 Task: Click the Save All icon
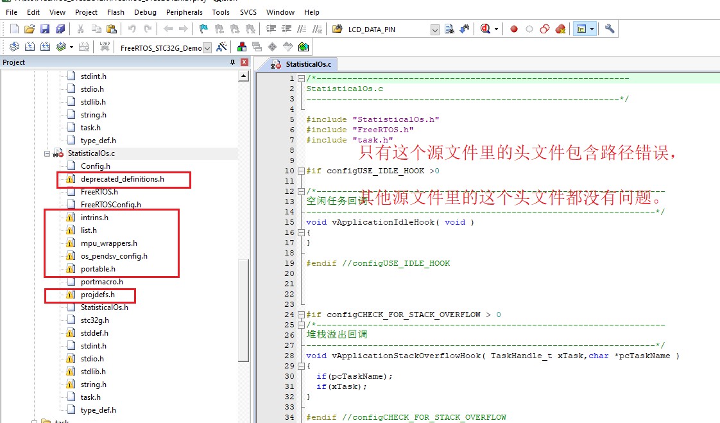click(x=60, y=29)
